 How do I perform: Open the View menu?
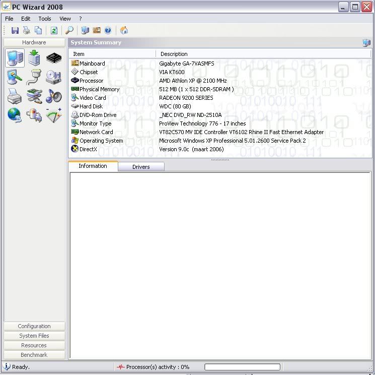point(65,19)
